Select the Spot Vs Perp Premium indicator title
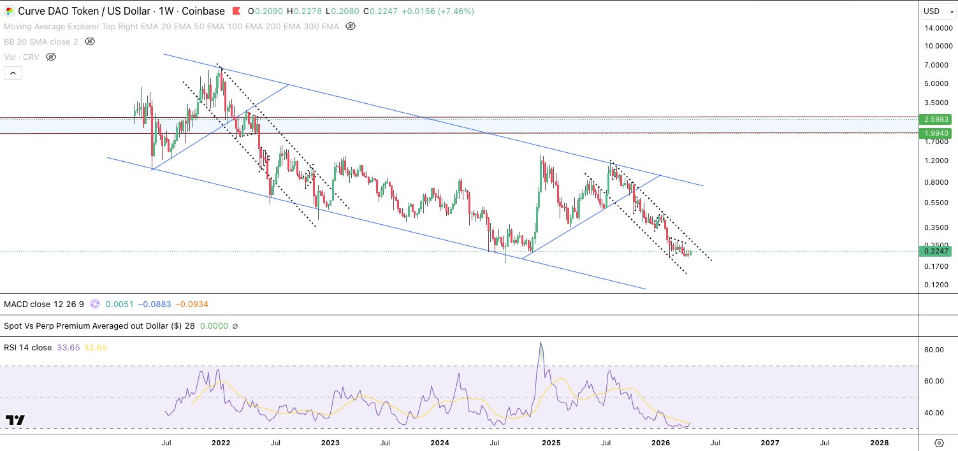 pyautogui.click(x=99, y=326)
